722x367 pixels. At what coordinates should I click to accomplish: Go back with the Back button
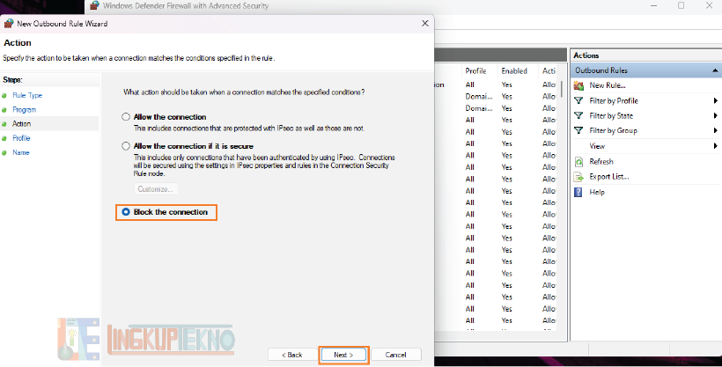coord(292,355)
